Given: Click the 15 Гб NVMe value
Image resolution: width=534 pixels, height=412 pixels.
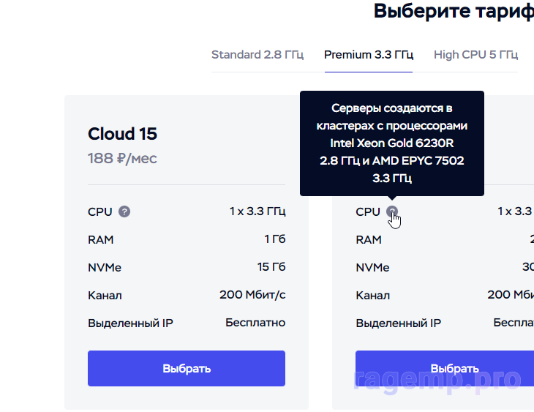Looking at the screenshot, I should pos(271,267).
